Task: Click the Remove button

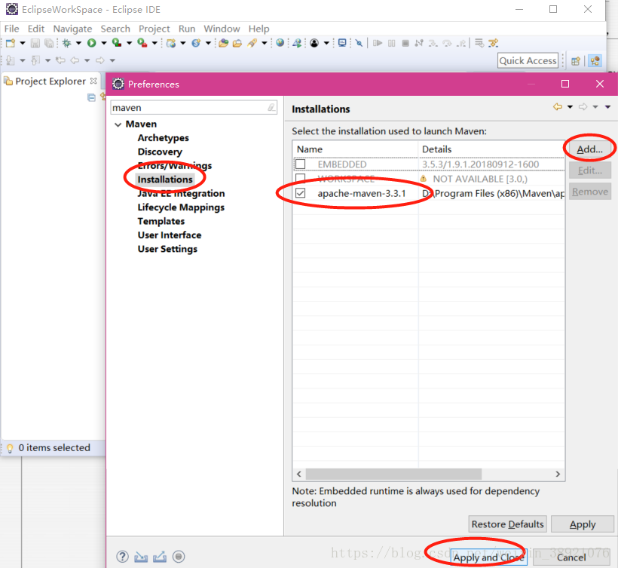Action: click(x=590, y=192)
